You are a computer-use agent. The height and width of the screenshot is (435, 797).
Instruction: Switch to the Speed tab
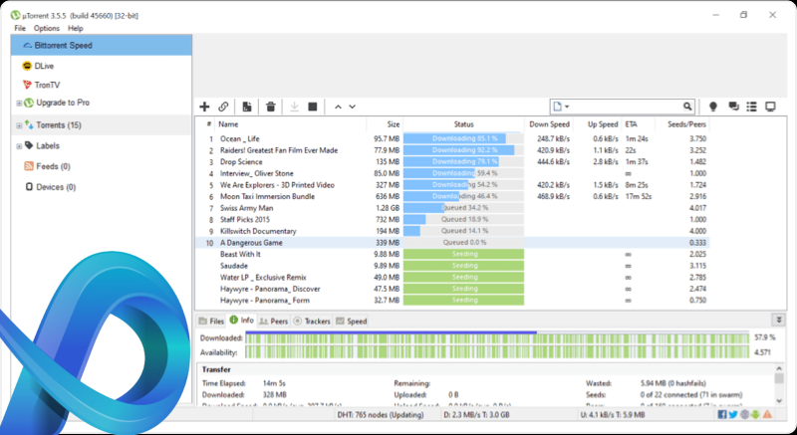point(352,322)
